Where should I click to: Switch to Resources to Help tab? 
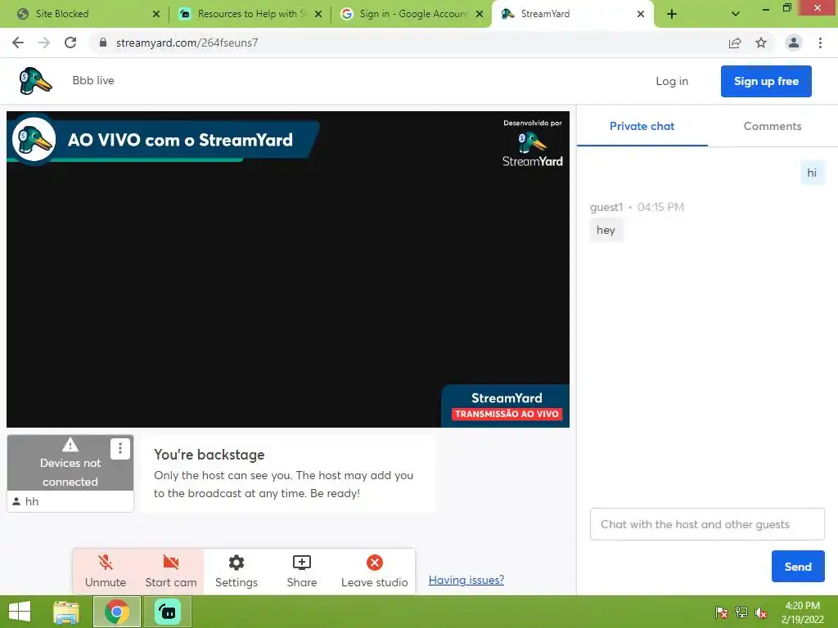pyautogui.click(x=247, y=14)
